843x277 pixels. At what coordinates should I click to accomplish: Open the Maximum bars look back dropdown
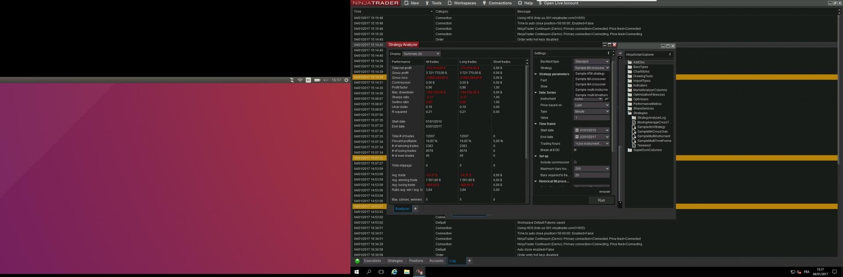pos(591,169)
